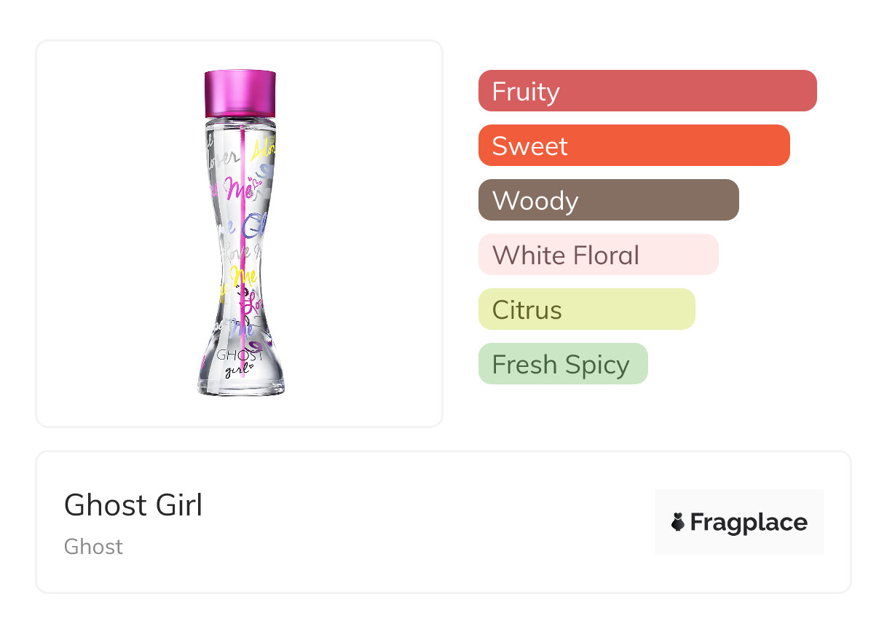This screenshot has width=887, height=629.
Task: Open the Ghost Girl title link
Action: [x=133, y=505]
